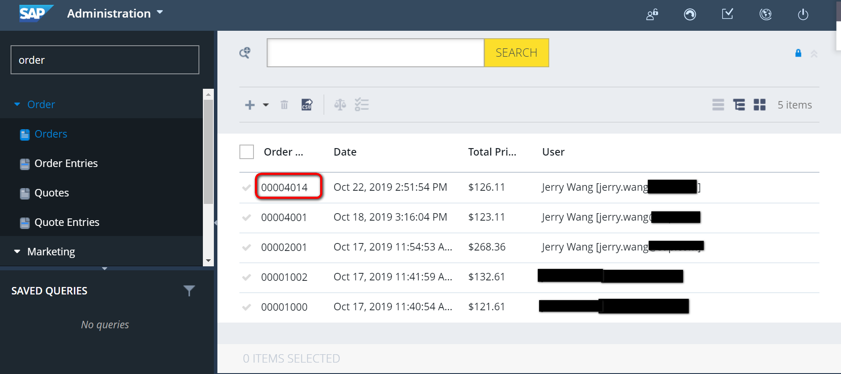Collapse the Order tree node
Screen dimensions: 841x374
click(17, 104)
